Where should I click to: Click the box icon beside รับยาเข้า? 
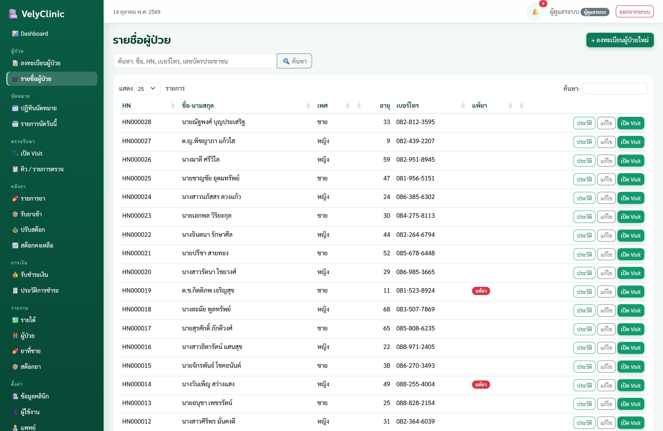tap(15, 214)
